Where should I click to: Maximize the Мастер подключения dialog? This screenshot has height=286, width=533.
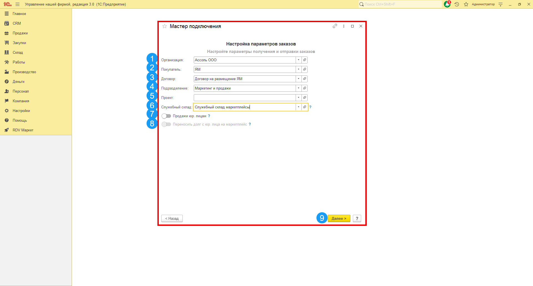[352, 26]
